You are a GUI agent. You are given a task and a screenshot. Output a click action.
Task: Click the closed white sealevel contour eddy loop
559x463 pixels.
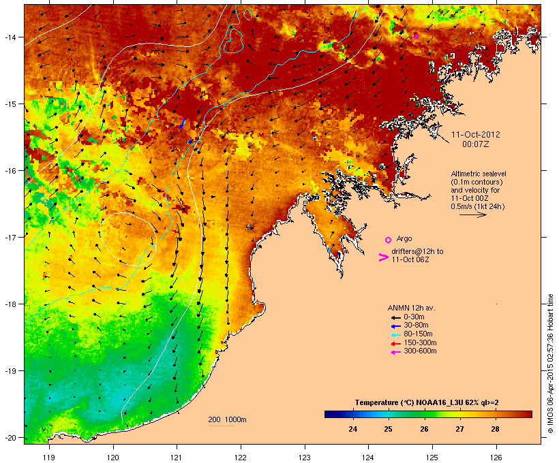(128, 240)
